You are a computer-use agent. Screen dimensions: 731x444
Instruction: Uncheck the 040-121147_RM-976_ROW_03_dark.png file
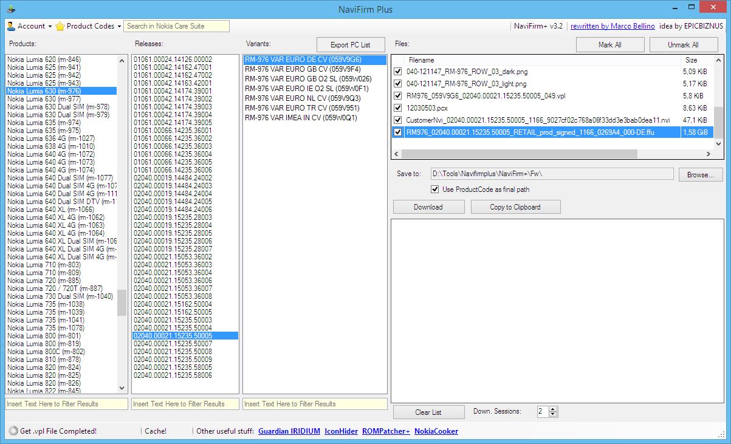(398, 72)
